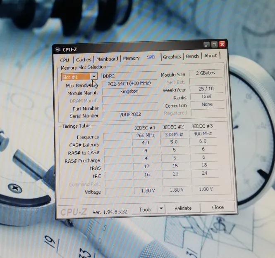Click the serial number 7D082082
275x258 pixels.
coord(130,115)
